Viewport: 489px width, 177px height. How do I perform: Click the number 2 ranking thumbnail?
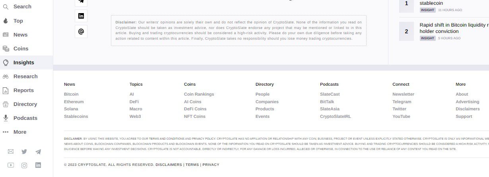406,31
